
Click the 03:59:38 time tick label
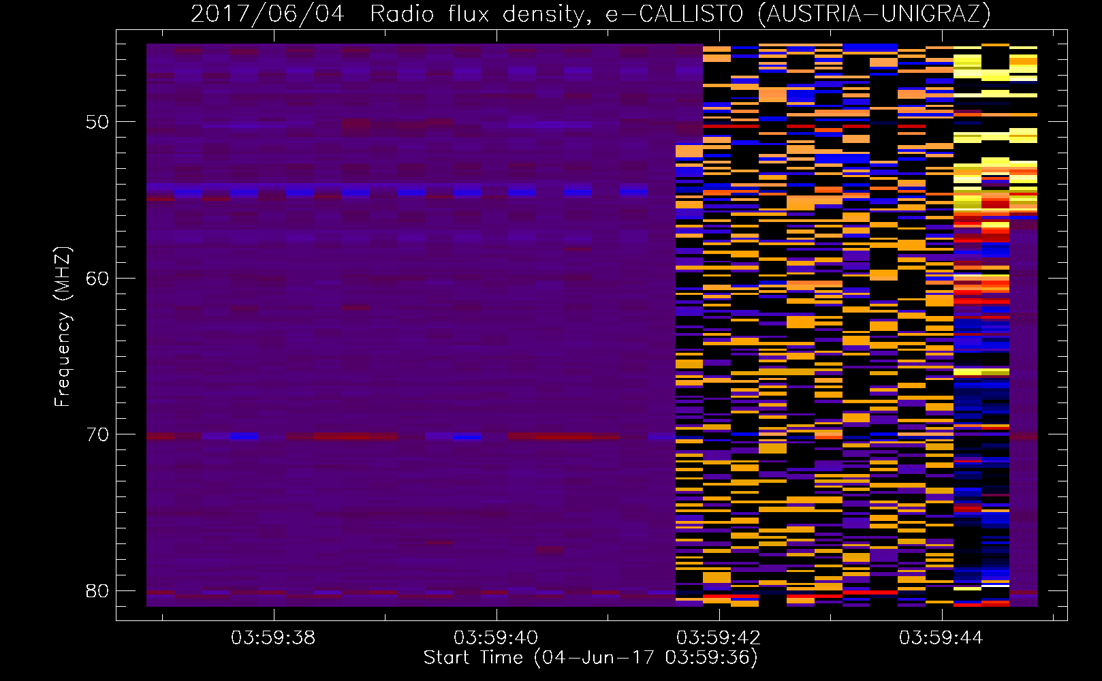click(273, 638)
